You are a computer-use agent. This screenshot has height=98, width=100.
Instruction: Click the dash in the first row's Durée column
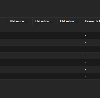[85, 29]
